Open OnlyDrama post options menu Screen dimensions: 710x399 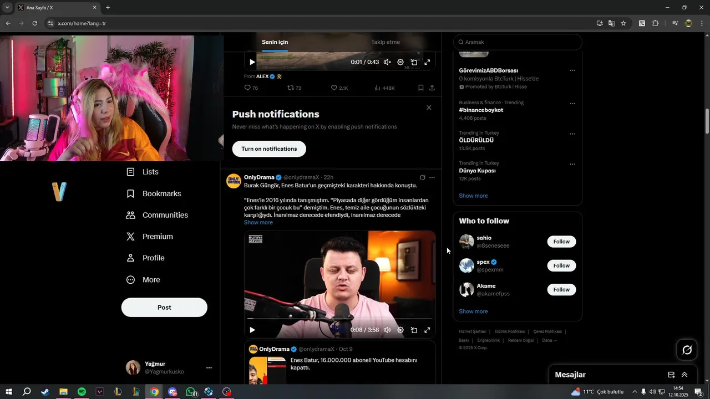[432, 177]
